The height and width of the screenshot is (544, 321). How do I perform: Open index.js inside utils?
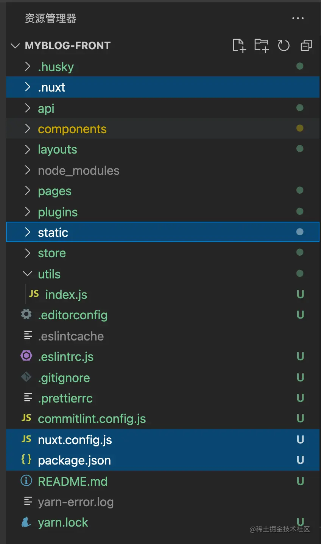(66, 295)
